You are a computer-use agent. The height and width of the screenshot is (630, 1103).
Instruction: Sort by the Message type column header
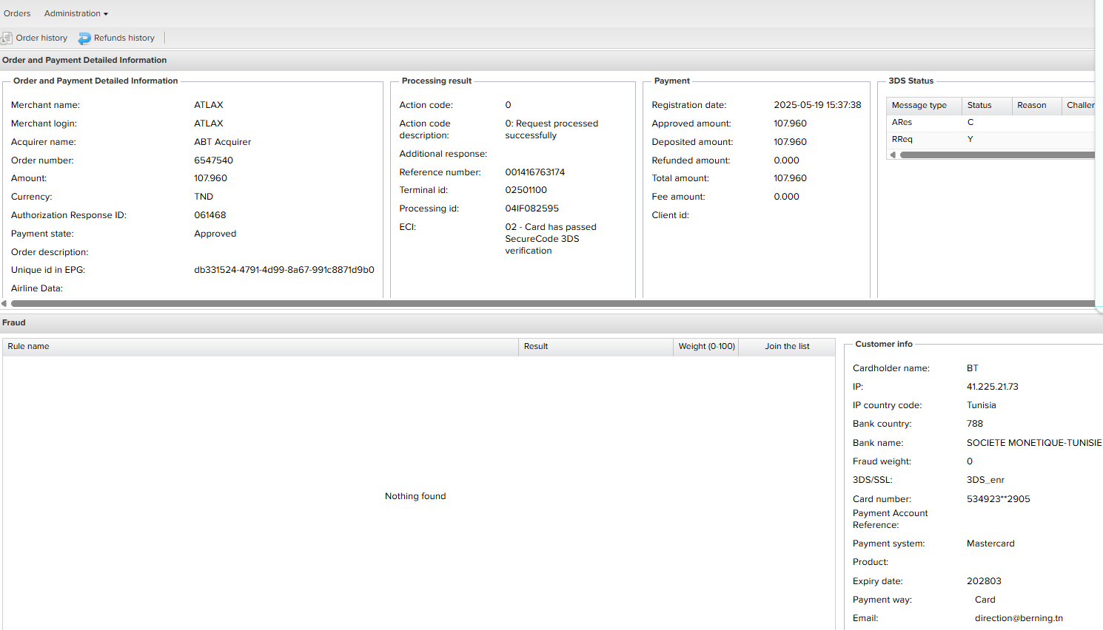coord(919,105)
